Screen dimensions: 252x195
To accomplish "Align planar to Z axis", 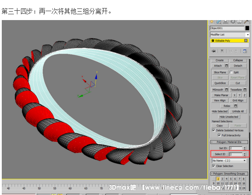I will click(244, 95).
